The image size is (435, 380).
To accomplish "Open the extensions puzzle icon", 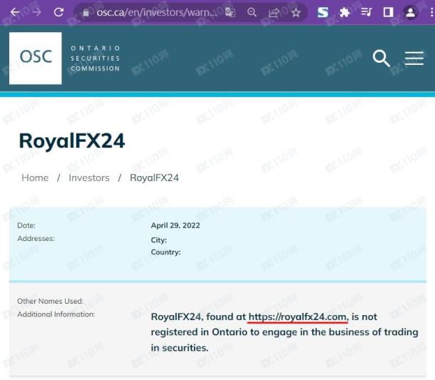I will [x=344, y=13].
